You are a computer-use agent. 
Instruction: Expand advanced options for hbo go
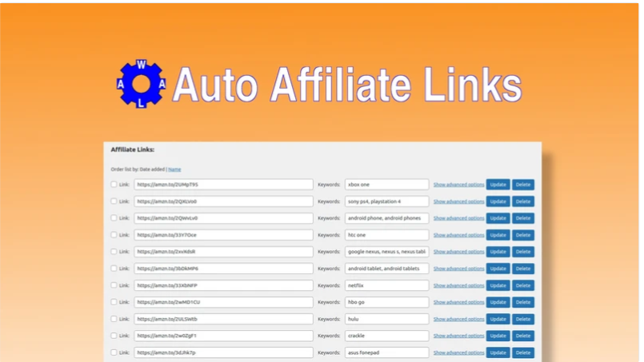(458, 302)
